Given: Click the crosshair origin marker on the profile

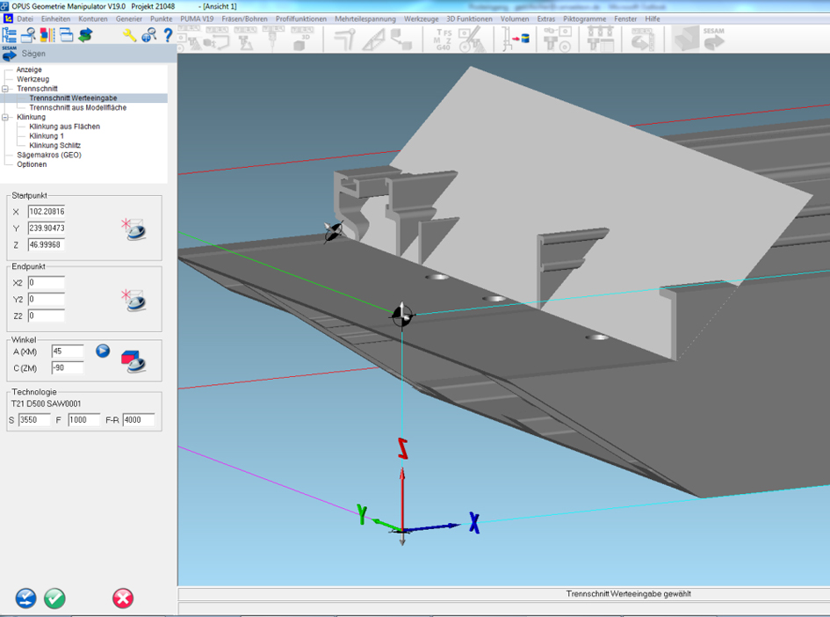Looking at the screenshot, I should 401,316.
